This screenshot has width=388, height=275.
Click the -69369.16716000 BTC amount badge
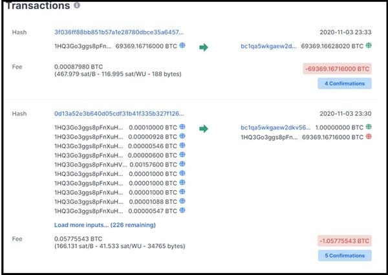[x=338, y=69]
